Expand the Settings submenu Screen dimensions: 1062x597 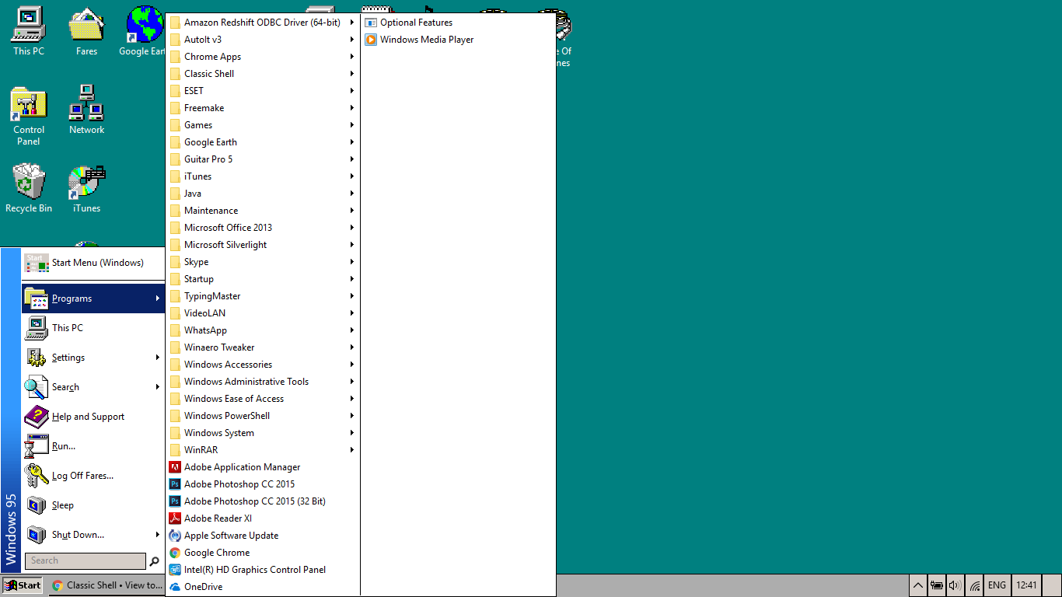pos(93,358)
